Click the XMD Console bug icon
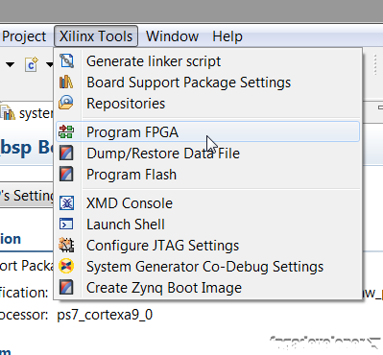 [66, 203]
